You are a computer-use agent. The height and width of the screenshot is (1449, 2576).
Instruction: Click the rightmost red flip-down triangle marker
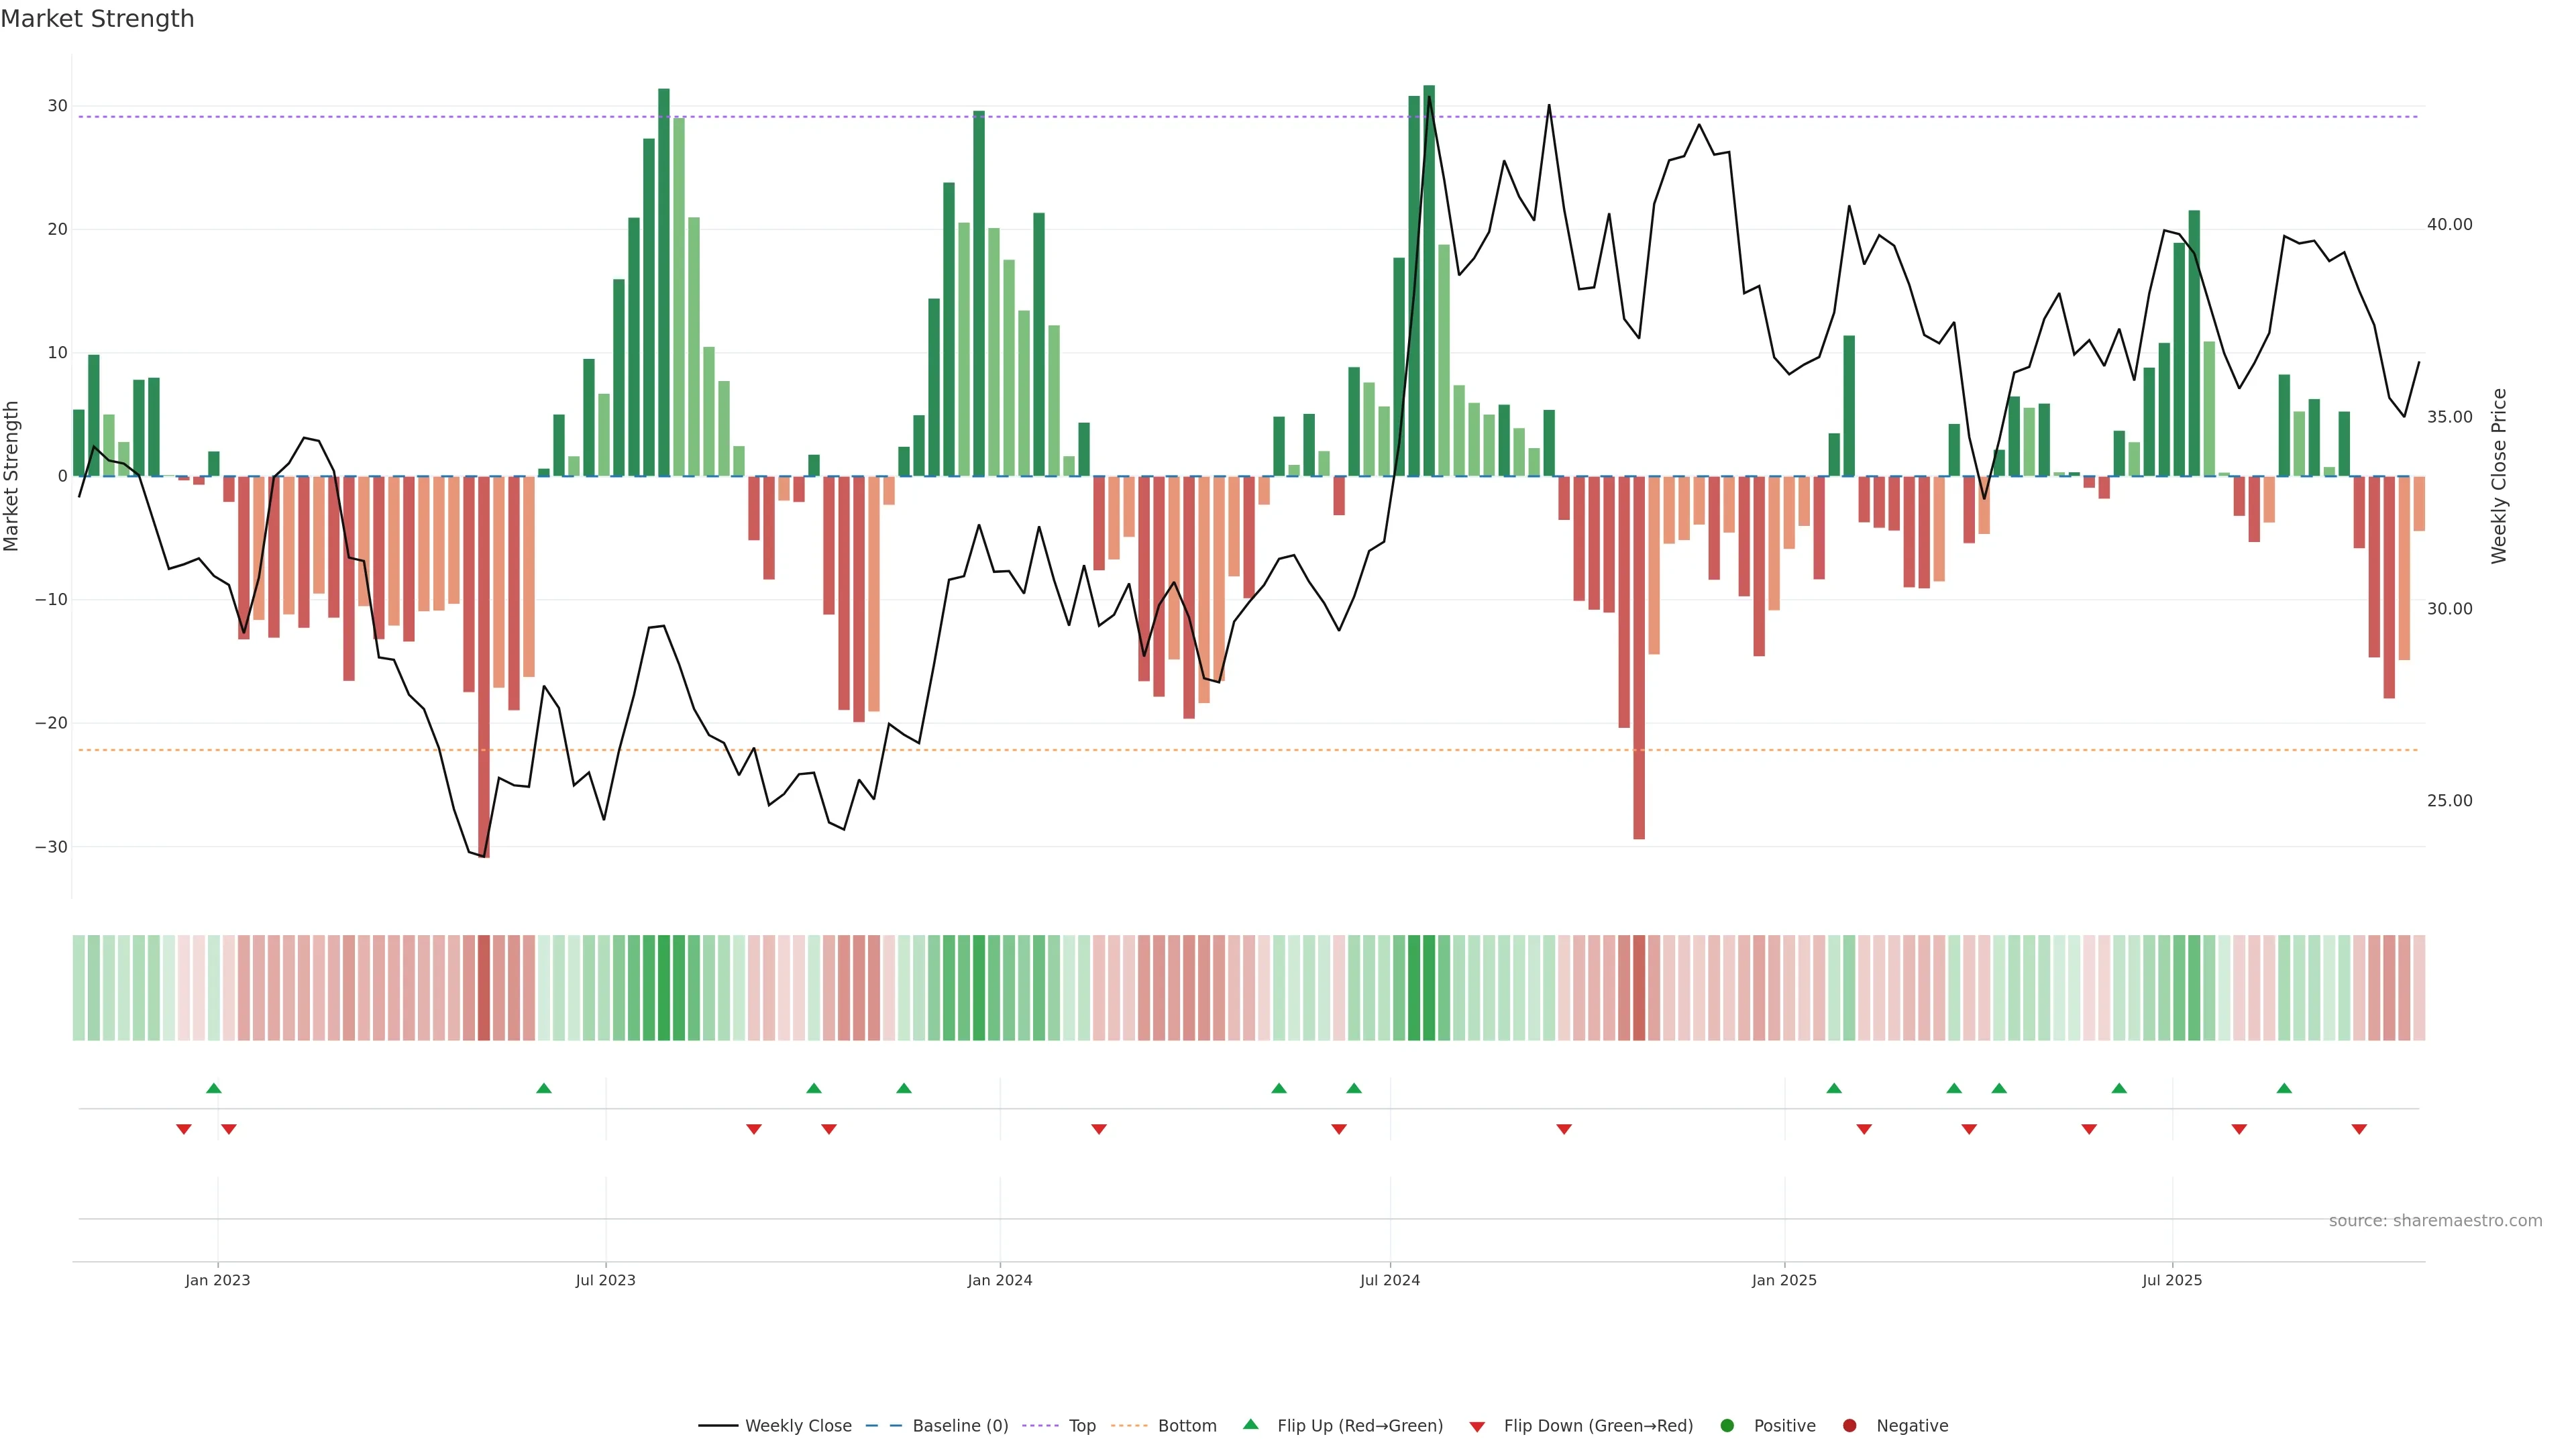point(2359,1129)
